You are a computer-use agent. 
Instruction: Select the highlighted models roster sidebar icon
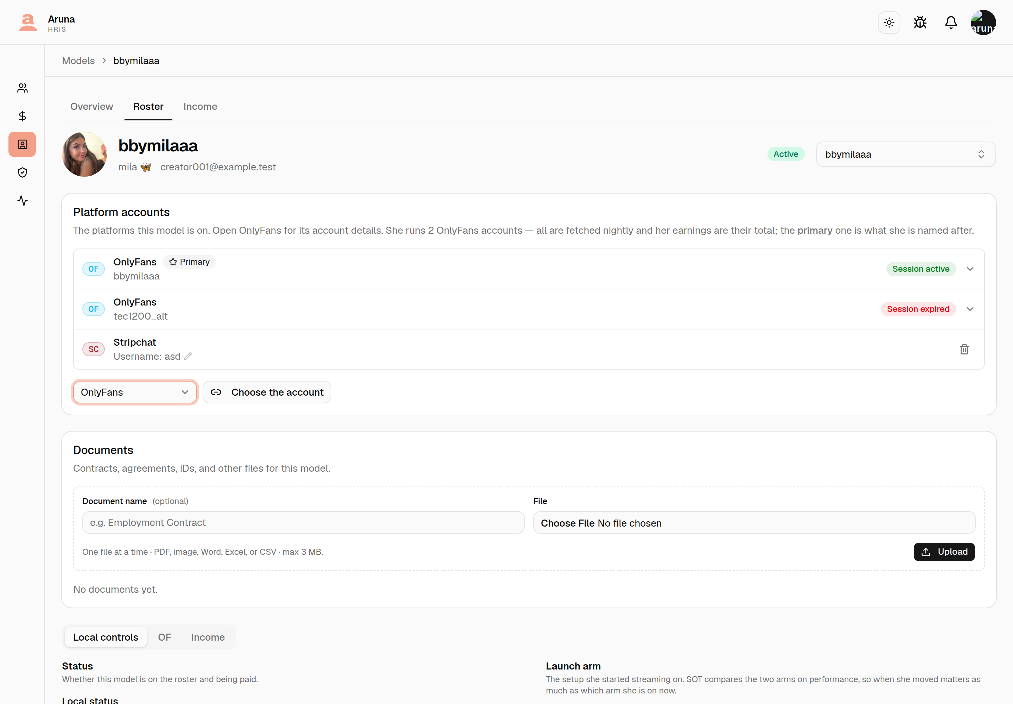[23, 144]
